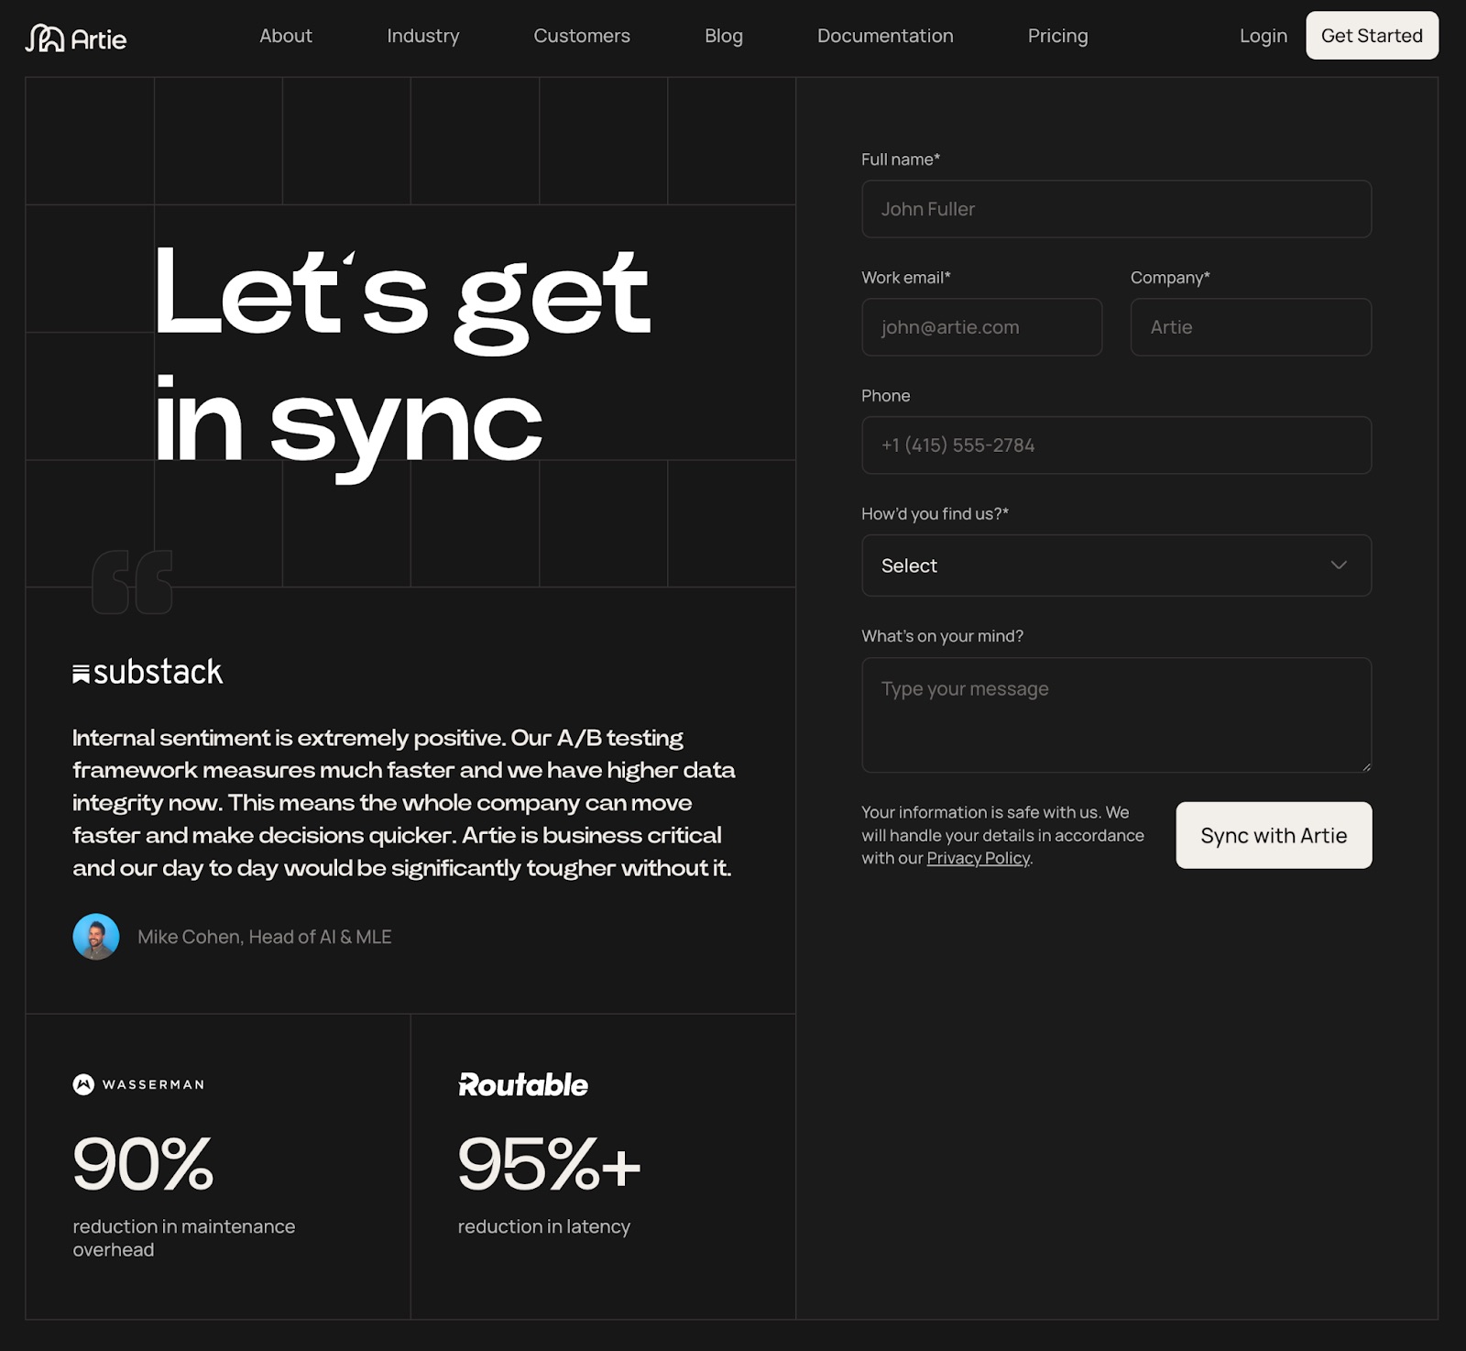Click the 'Work email*' label
The width and height of the screenshot is (1466, 1351).
tap(906, 278)
